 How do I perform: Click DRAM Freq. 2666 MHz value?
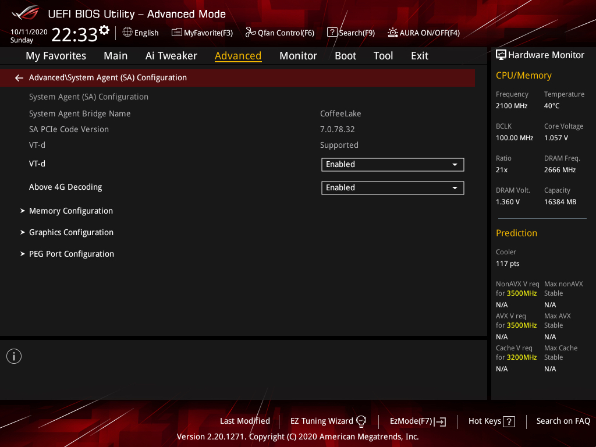pos(559,170)
